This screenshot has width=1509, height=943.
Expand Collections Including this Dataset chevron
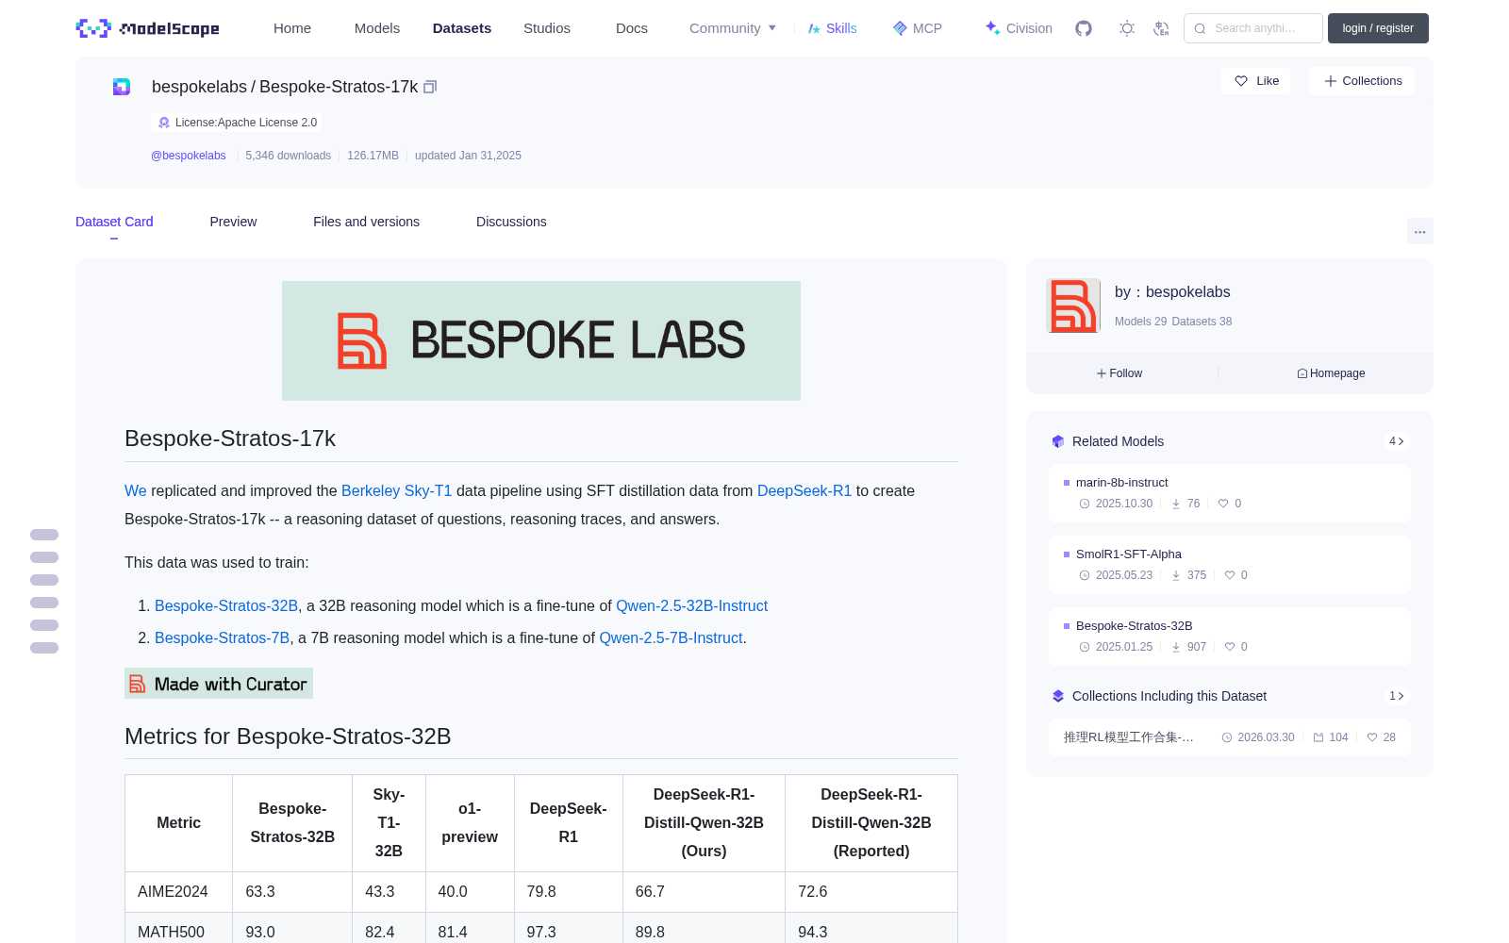pyautogui.click(x=1397, y=696)
